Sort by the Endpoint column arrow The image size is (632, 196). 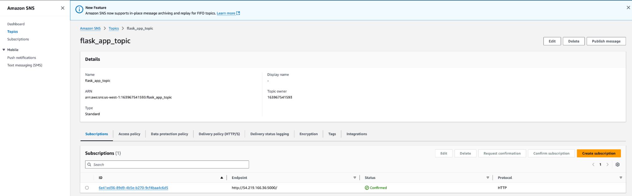point(355,178)
